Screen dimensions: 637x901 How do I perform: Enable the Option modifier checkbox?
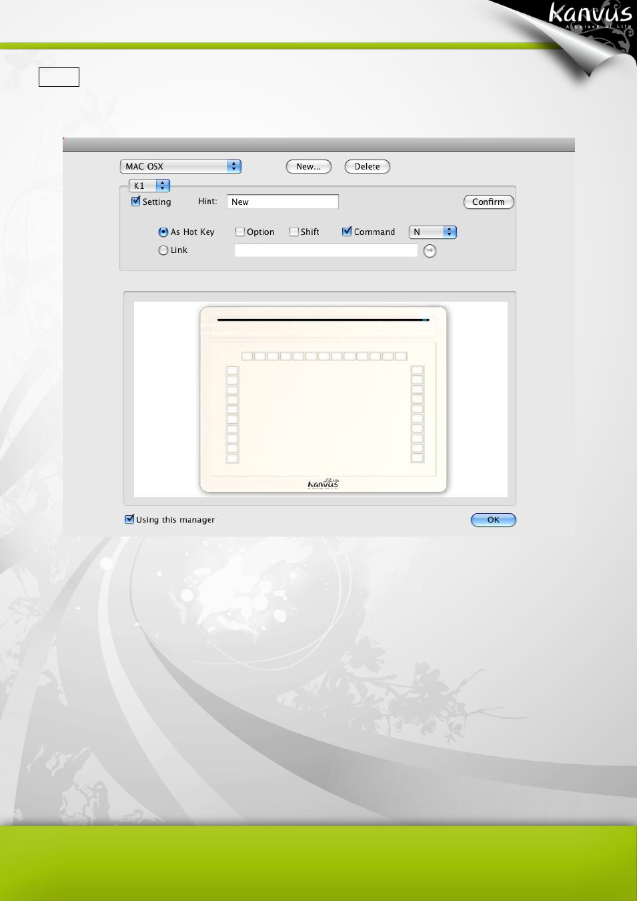(240, 232)
